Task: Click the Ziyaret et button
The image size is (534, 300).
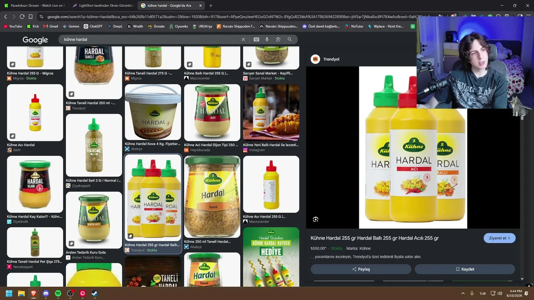Action: point(499,238)
